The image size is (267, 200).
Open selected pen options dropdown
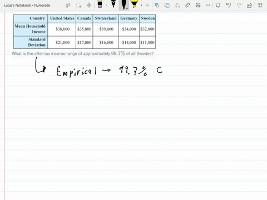point(127,8)
